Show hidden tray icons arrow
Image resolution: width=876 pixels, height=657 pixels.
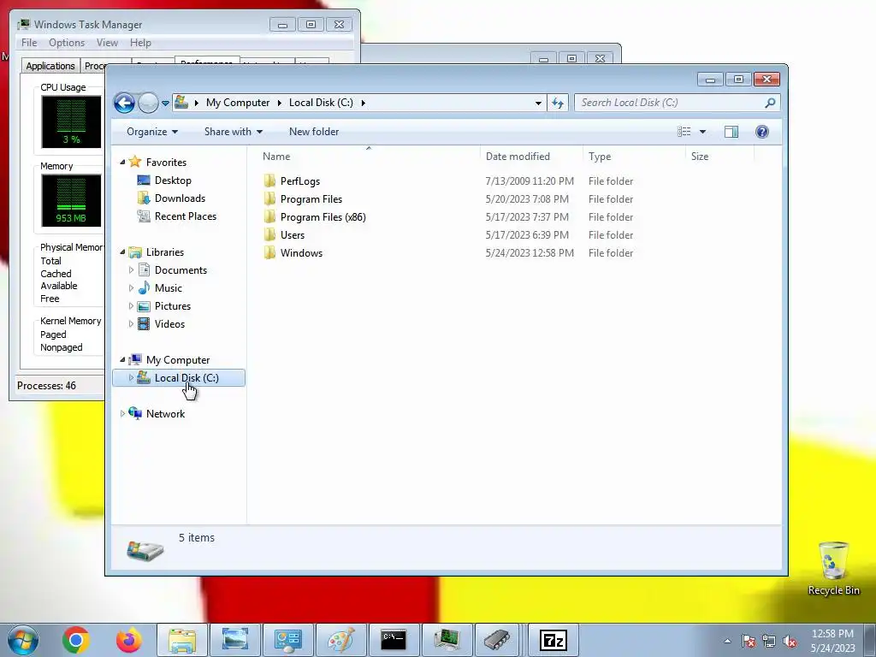point(727,642)
